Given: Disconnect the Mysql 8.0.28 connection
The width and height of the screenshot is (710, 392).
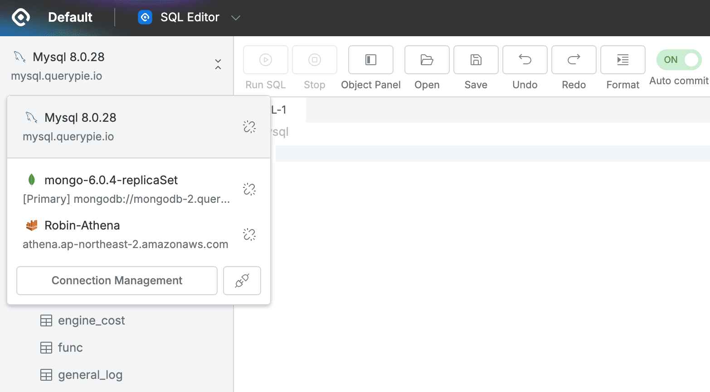Looking at the screenshot, I should pos(249,127).
